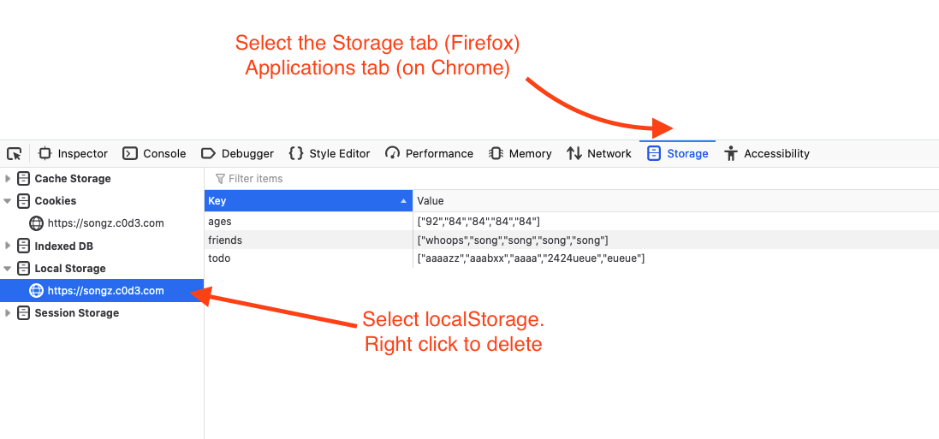Collapse the Local Storage node
The width and height of the screenshot is (939, 439).
click(x=8, y=269)
